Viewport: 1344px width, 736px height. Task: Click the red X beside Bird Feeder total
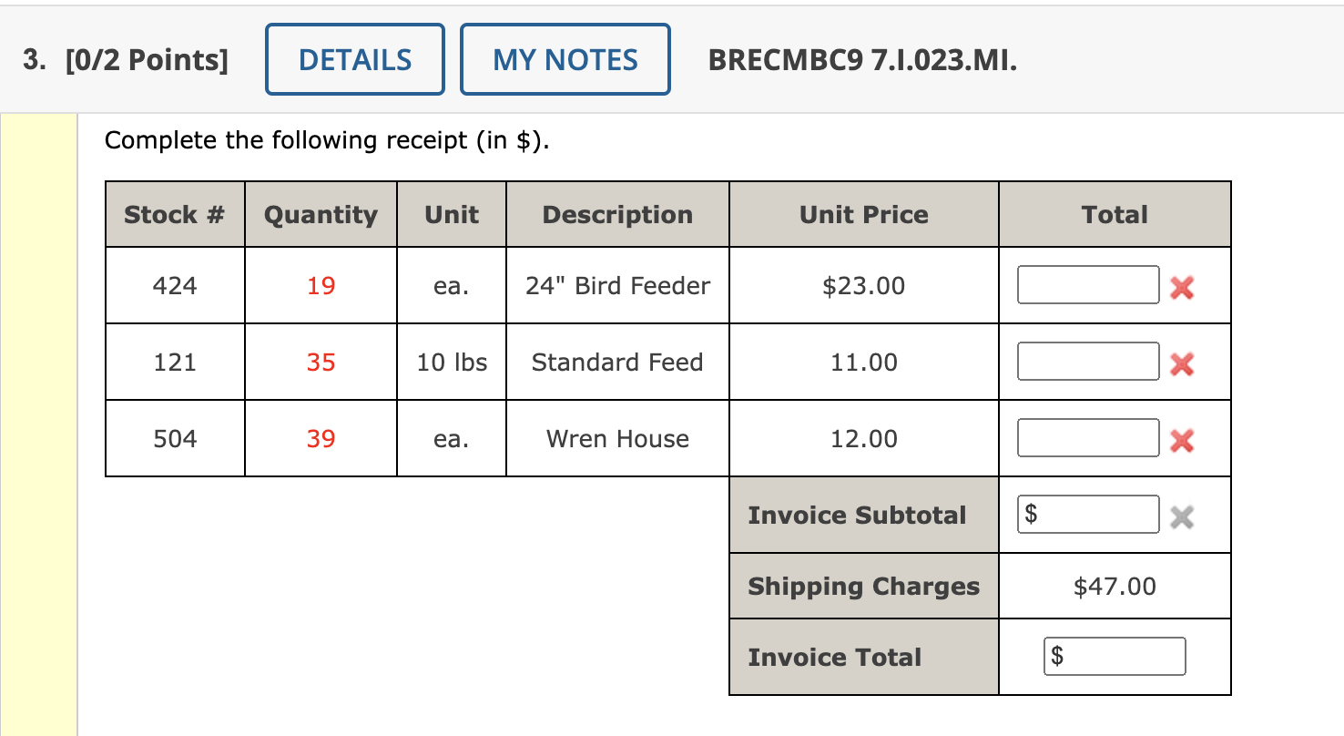1181,288
